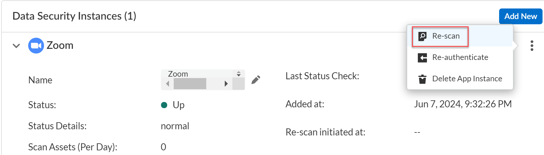Choose Re-authenticate in the popup menu
The width and height of the screenshot is (544, 155).
point(460,57)
